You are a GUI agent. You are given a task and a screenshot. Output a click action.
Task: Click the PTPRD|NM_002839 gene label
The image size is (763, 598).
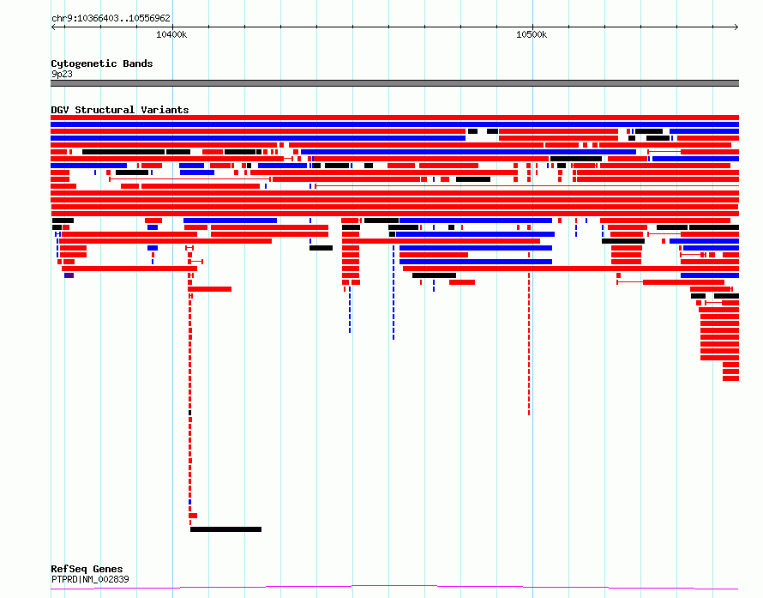90,579
